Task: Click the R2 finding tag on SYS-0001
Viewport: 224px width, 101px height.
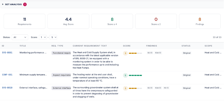Action: click(x=150, y=53)
